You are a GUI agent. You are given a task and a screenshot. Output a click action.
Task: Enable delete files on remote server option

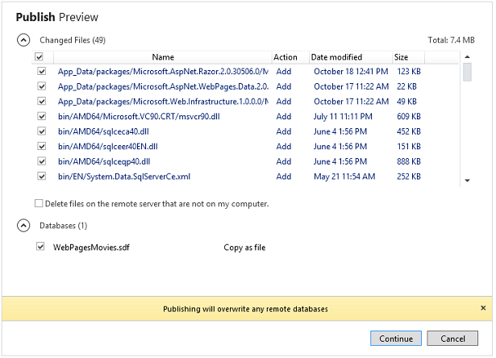click(39, 204)
